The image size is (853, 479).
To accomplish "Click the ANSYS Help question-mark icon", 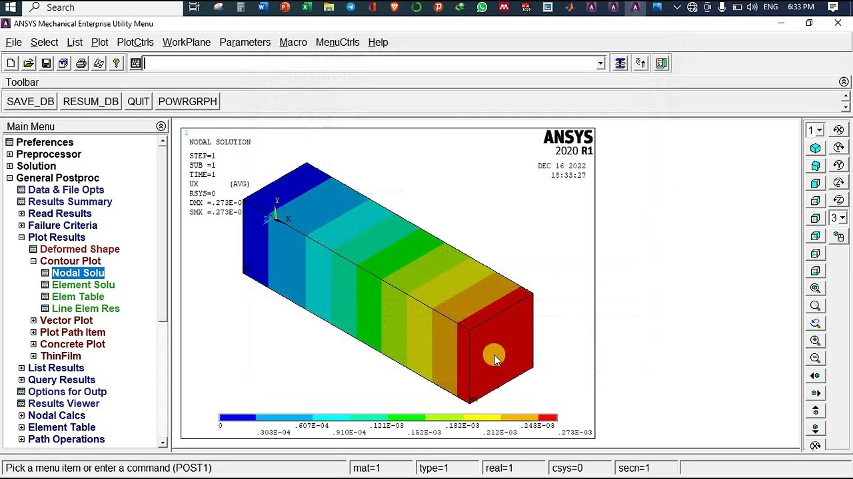I will click(x=116, y=63).
